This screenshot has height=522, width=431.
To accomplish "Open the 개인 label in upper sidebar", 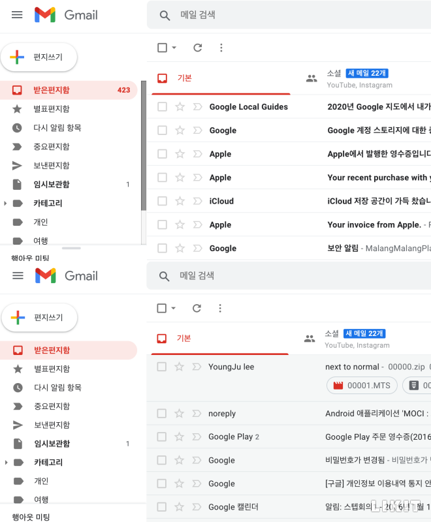I will (69, 222).
